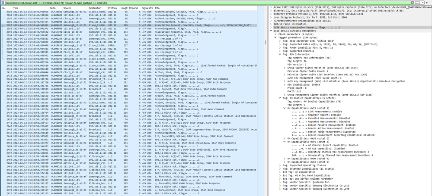Select packet 2393 Association Response row

(x=129, y=32)
